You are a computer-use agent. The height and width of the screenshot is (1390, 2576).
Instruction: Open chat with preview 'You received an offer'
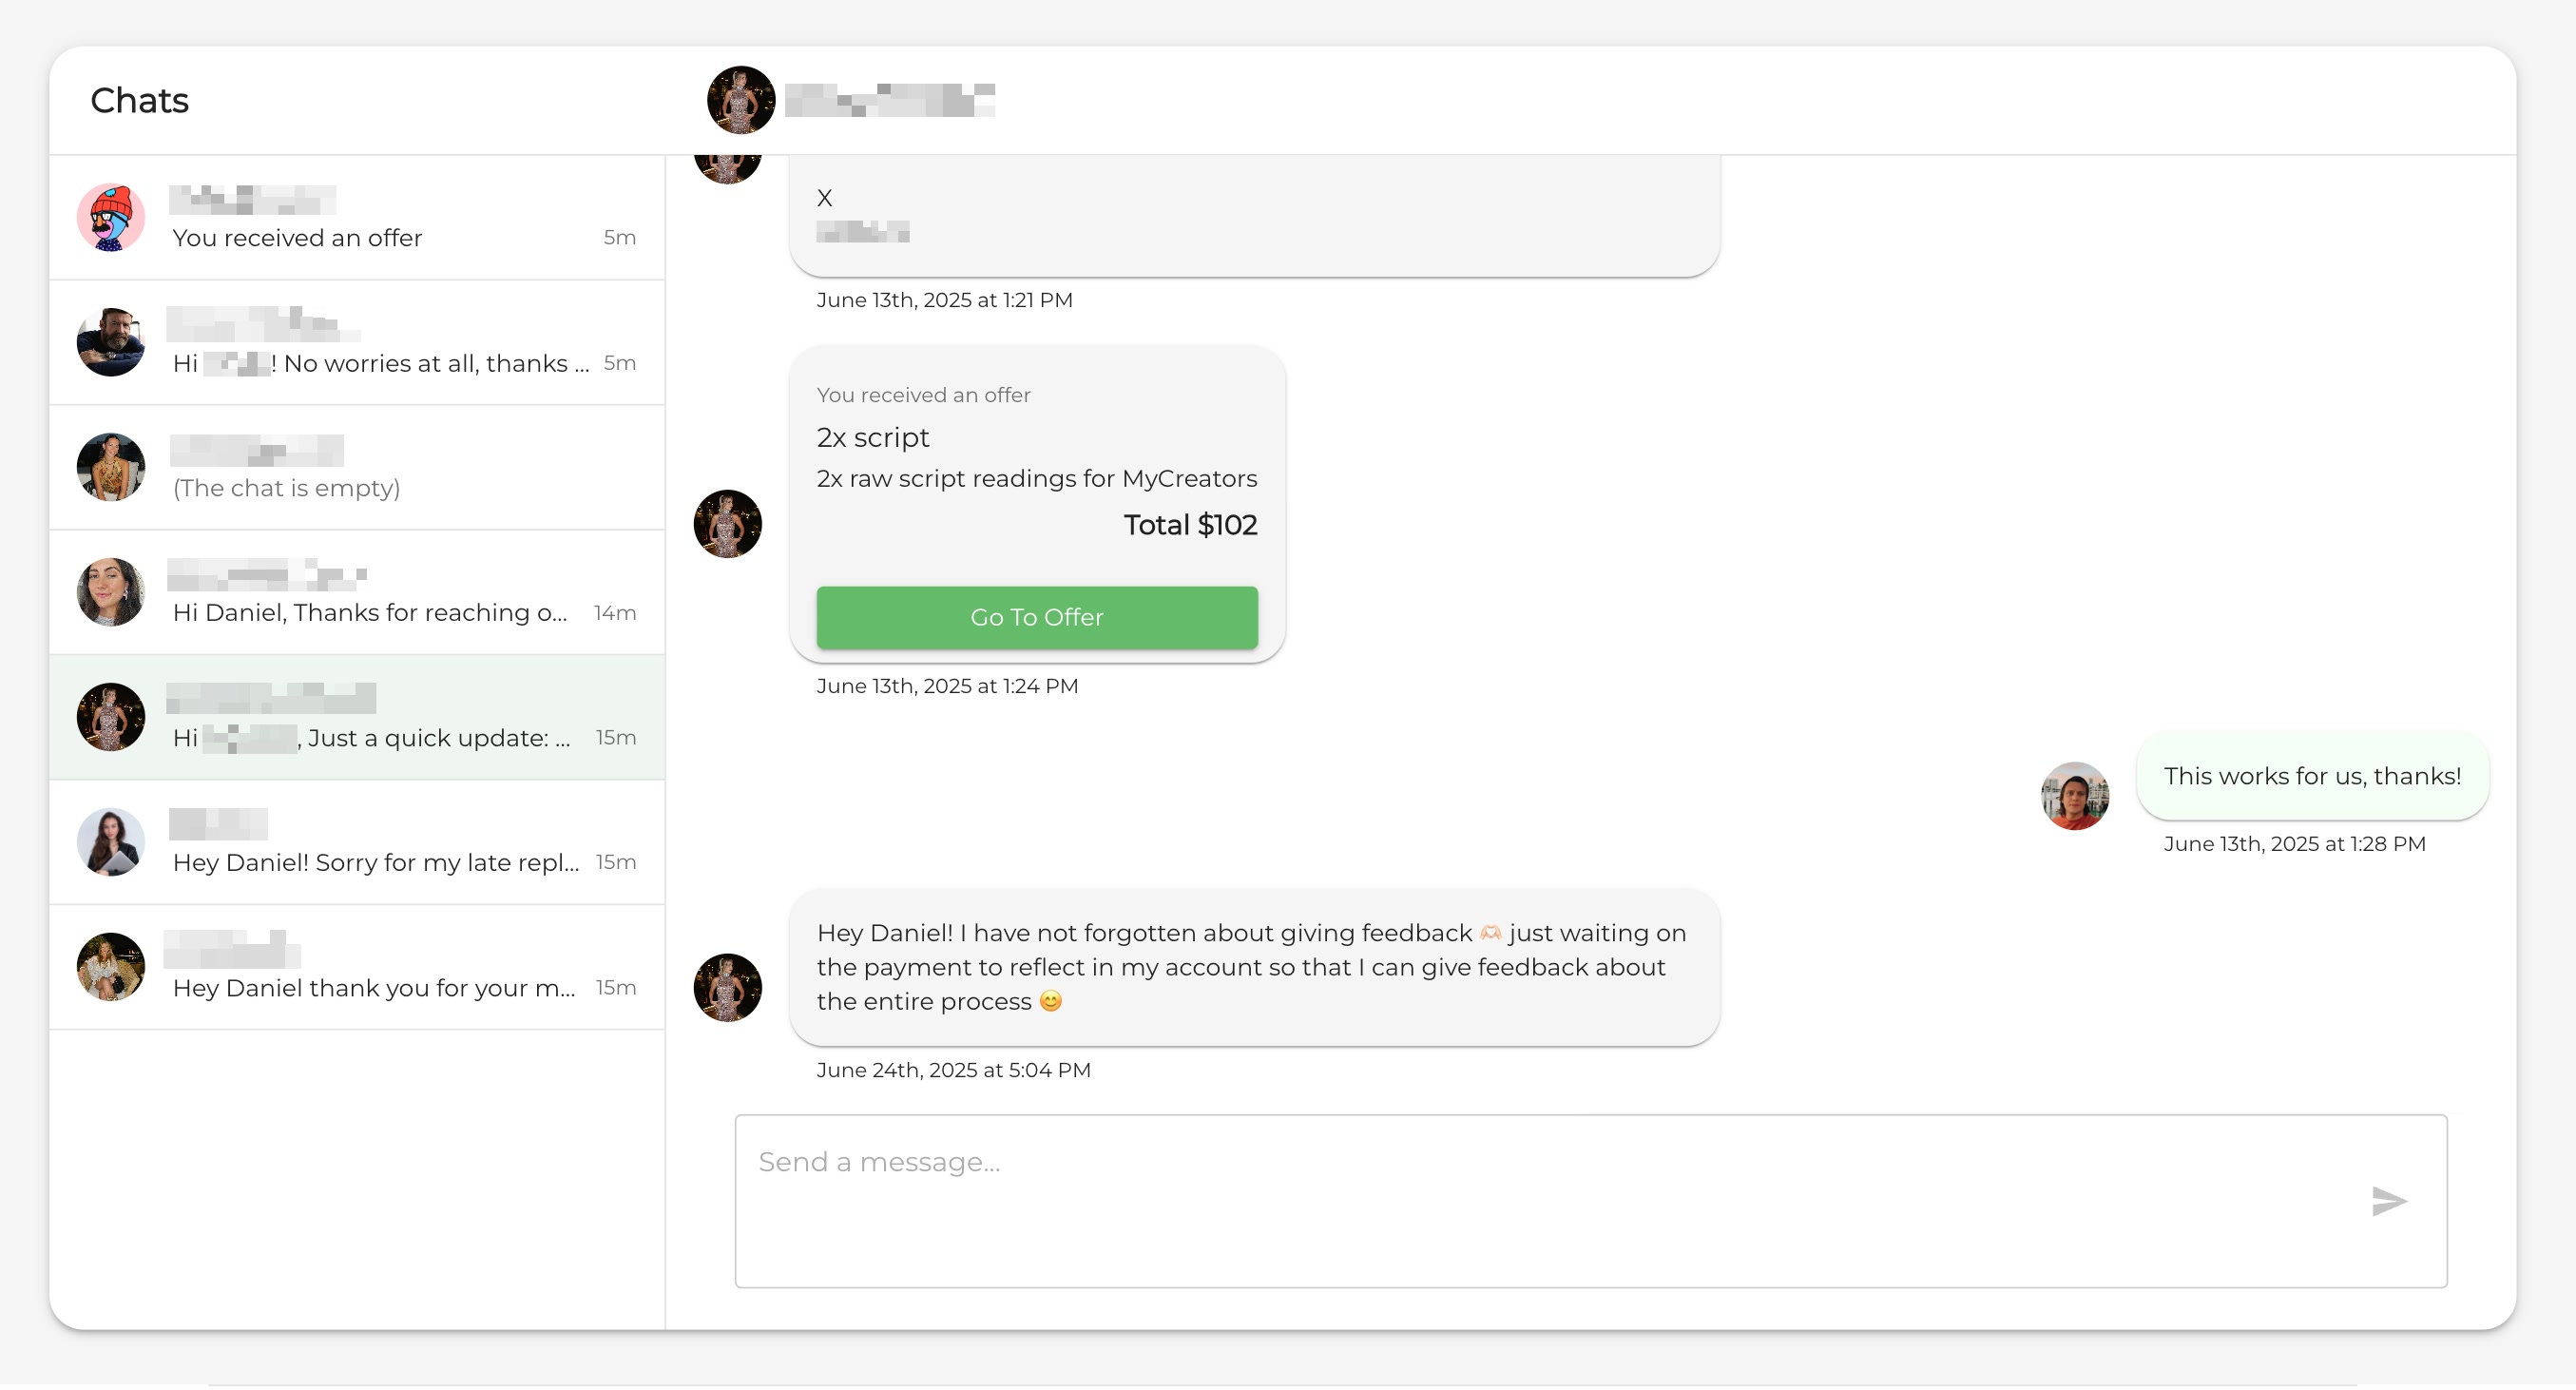(357, 218)
